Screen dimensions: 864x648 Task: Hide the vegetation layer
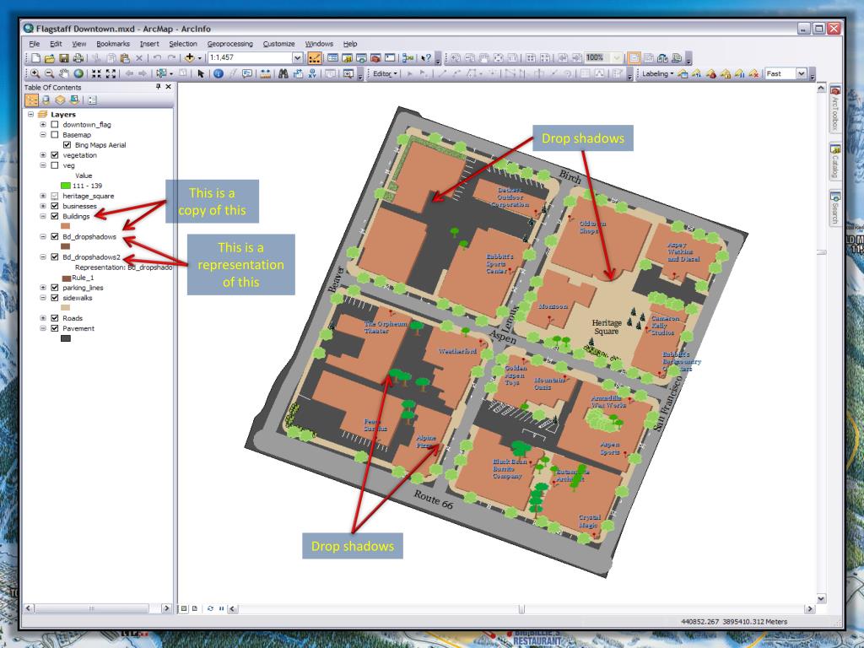pyautogui.click(x=55, y=155)
